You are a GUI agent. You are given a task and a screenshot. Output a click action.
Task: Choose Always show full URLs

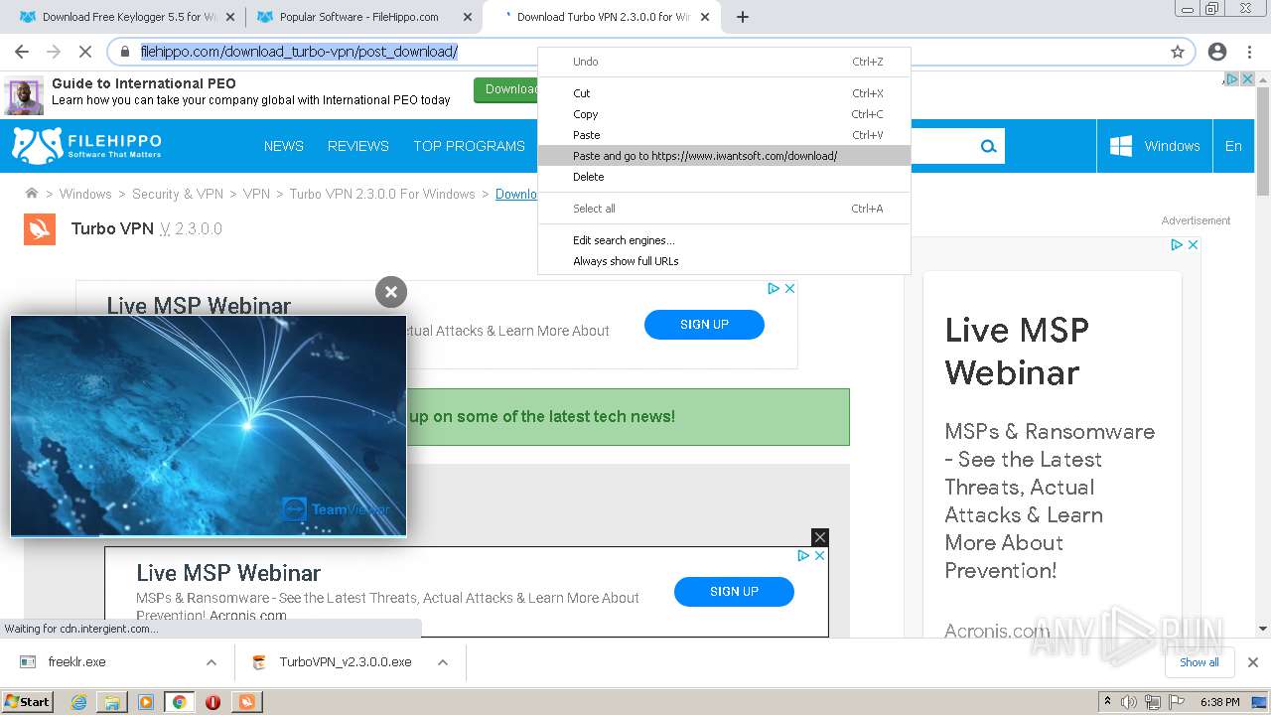point(724,261)
